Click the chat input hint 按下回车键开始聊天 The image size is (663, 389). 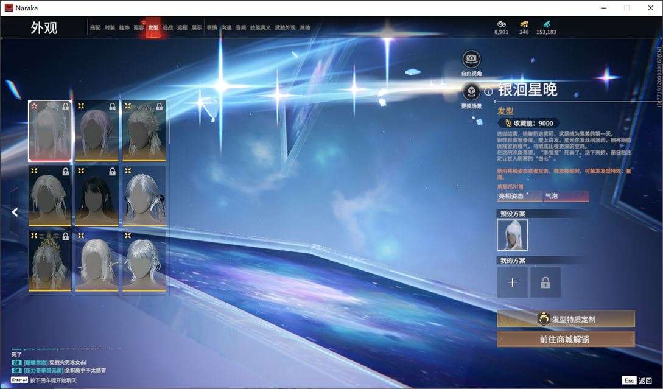click(54, 380)
